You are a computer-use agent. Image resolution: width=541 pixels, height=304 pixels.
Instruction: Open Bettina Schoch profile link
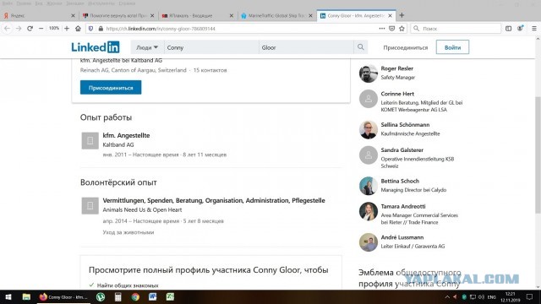pyautogui.click(x=400, y=181)
